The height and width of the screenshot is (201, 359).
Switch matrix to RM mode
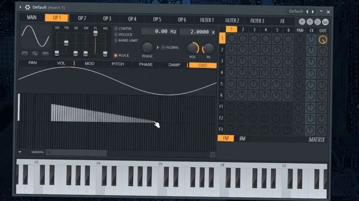(x=242, y=138)
